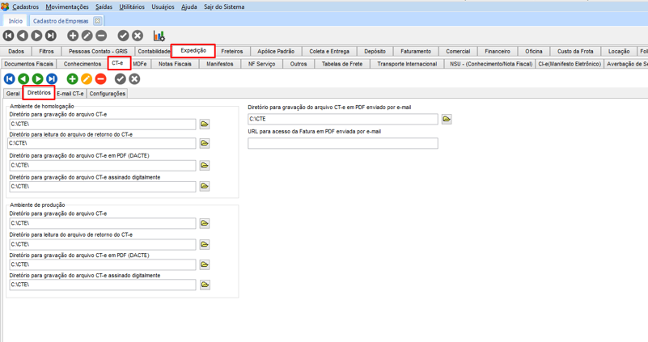
Task: Browse folder for homologação assinado digitalmente directory
Action: click(x=205, y=186)
